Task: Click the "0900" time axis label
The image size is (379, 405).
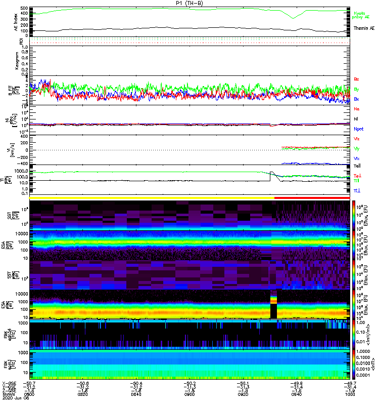Action: [189, 394]
